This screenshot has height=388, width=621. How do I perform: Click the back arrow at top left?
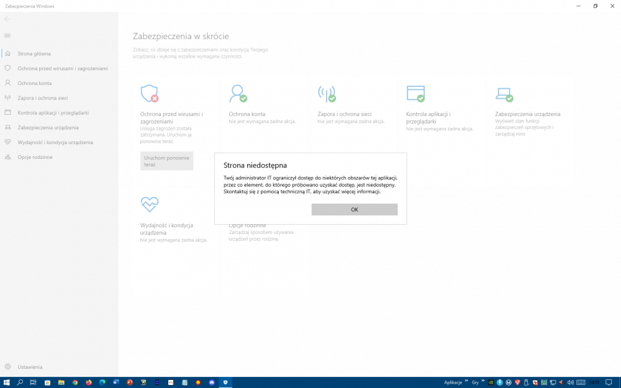pos(7,19)
